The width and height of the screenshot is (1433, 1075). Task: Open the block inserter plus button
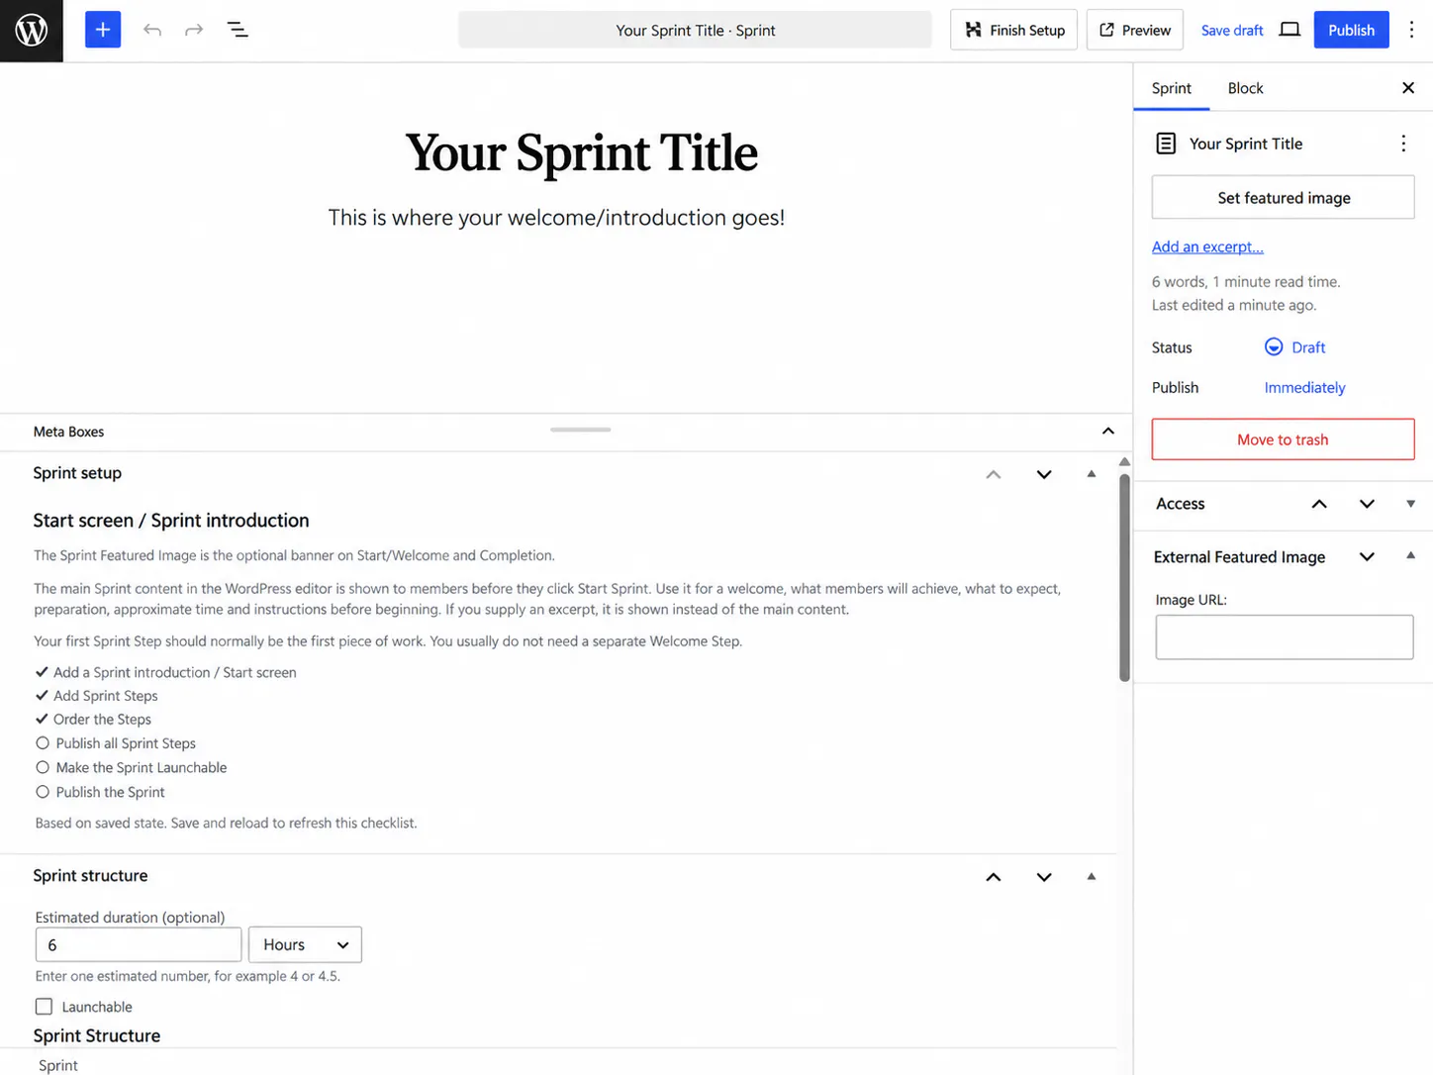click(103, 30)
